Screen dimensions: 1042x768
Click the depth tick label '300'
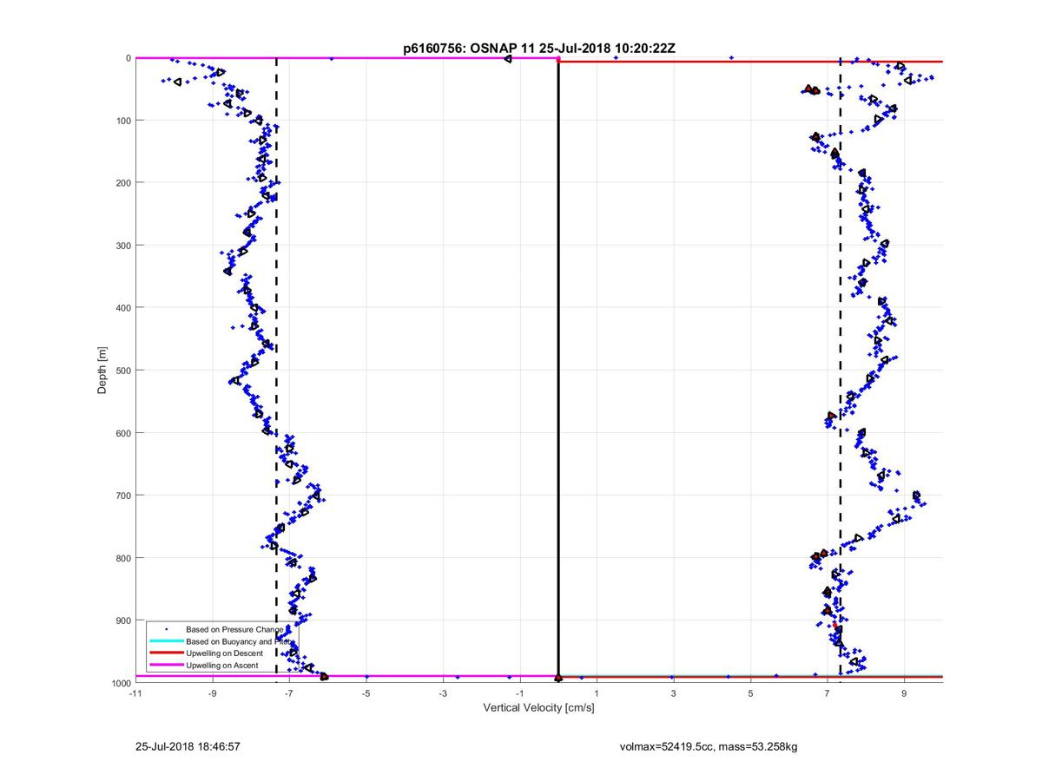coord(123,246)
